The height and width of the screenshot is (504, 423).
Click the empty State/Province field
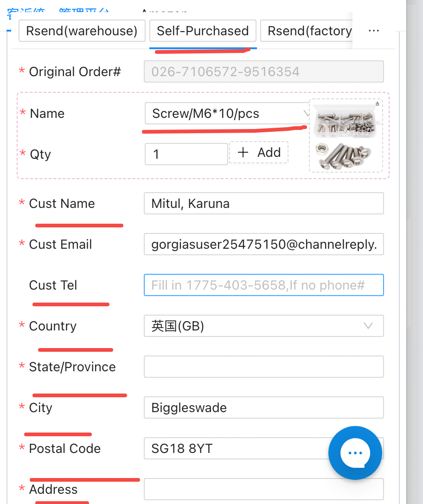click(x=263, y=367)
